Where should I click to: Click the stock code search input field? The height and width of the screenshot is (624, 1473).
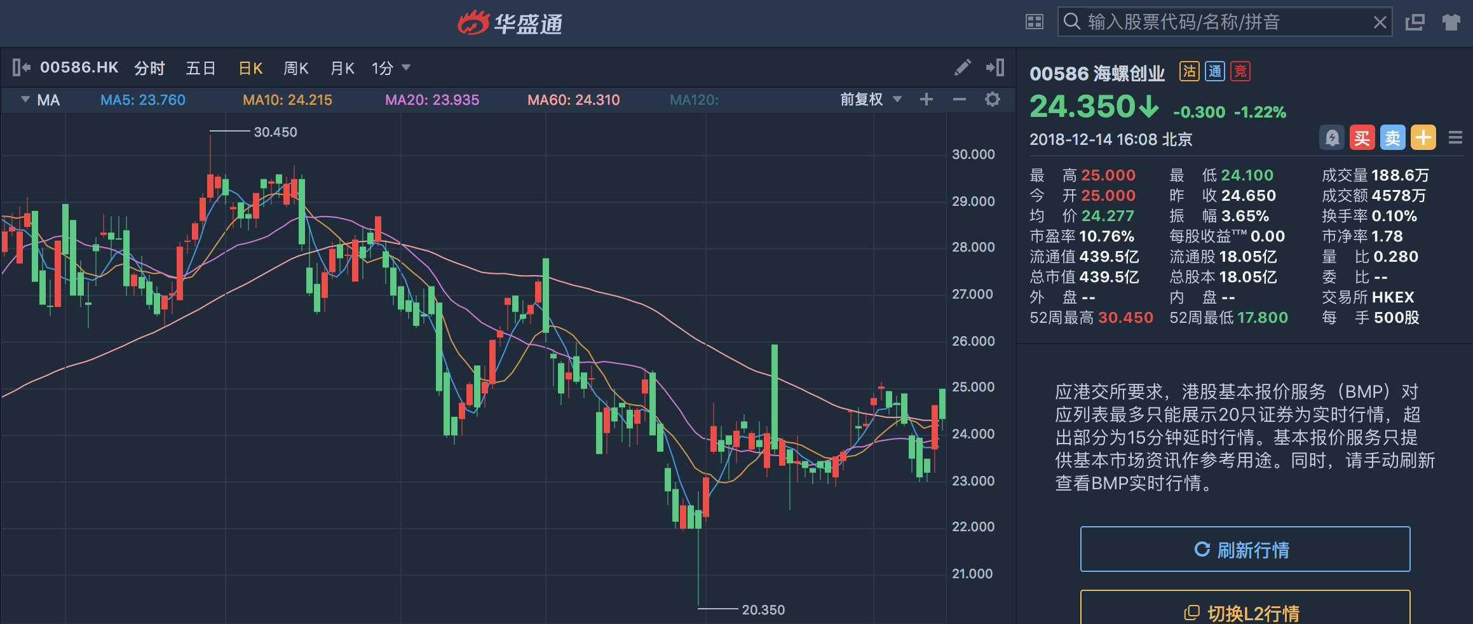(1225, 22)
